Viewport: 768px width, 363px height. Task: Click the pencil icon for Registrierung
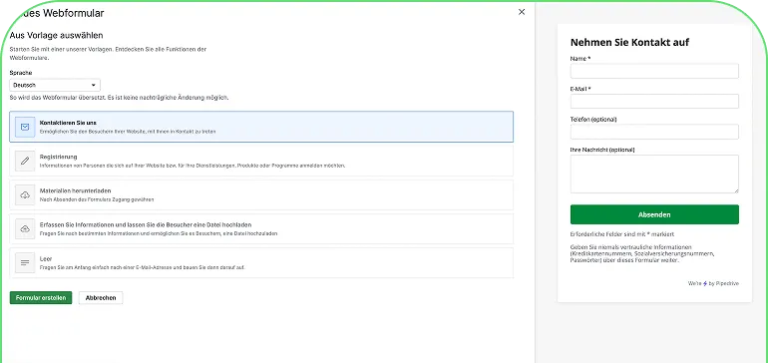25,161
